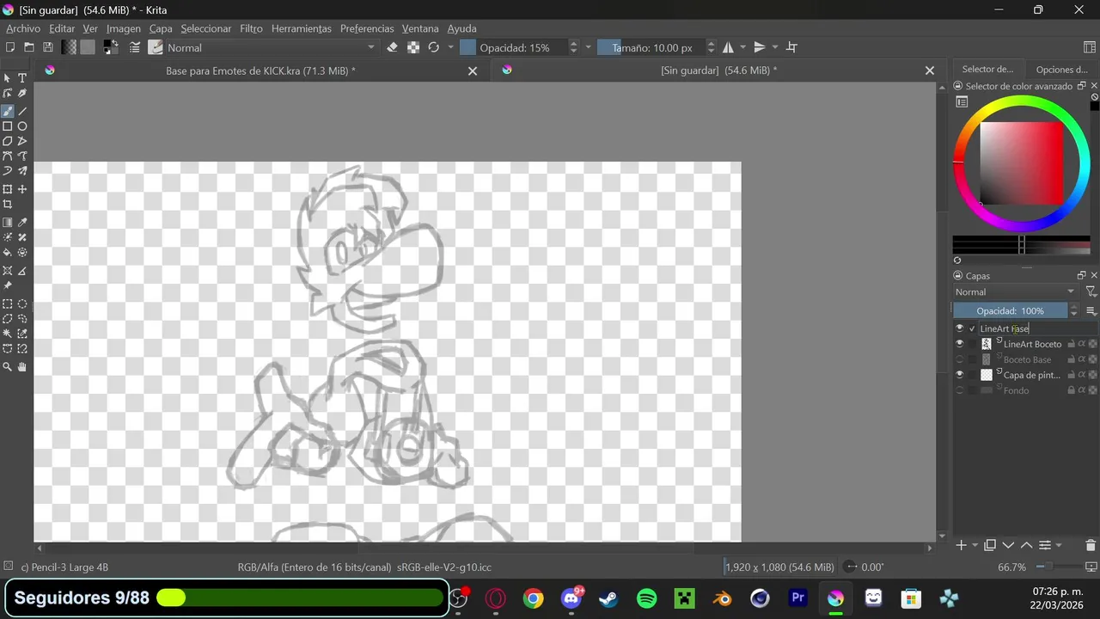
Task: Toggle preserve alpha in toolbar
Action: click(x=413, y=47)
